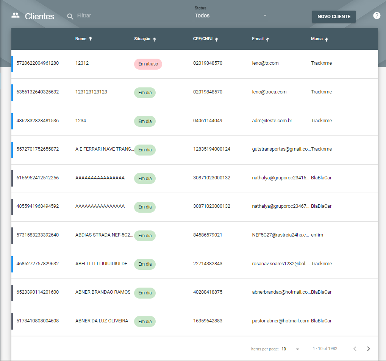Click ABNER DA LUZ OLIVEIRA name

click(102, 321)
